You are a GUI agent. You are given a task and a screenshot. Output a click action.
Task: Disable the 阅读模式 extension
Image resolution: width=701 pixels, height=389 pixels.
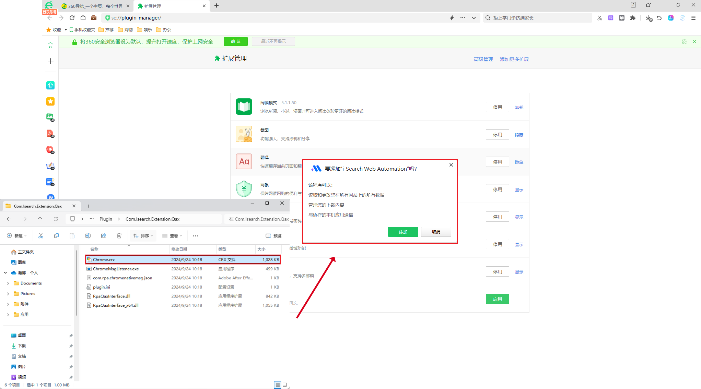point(497,107)
